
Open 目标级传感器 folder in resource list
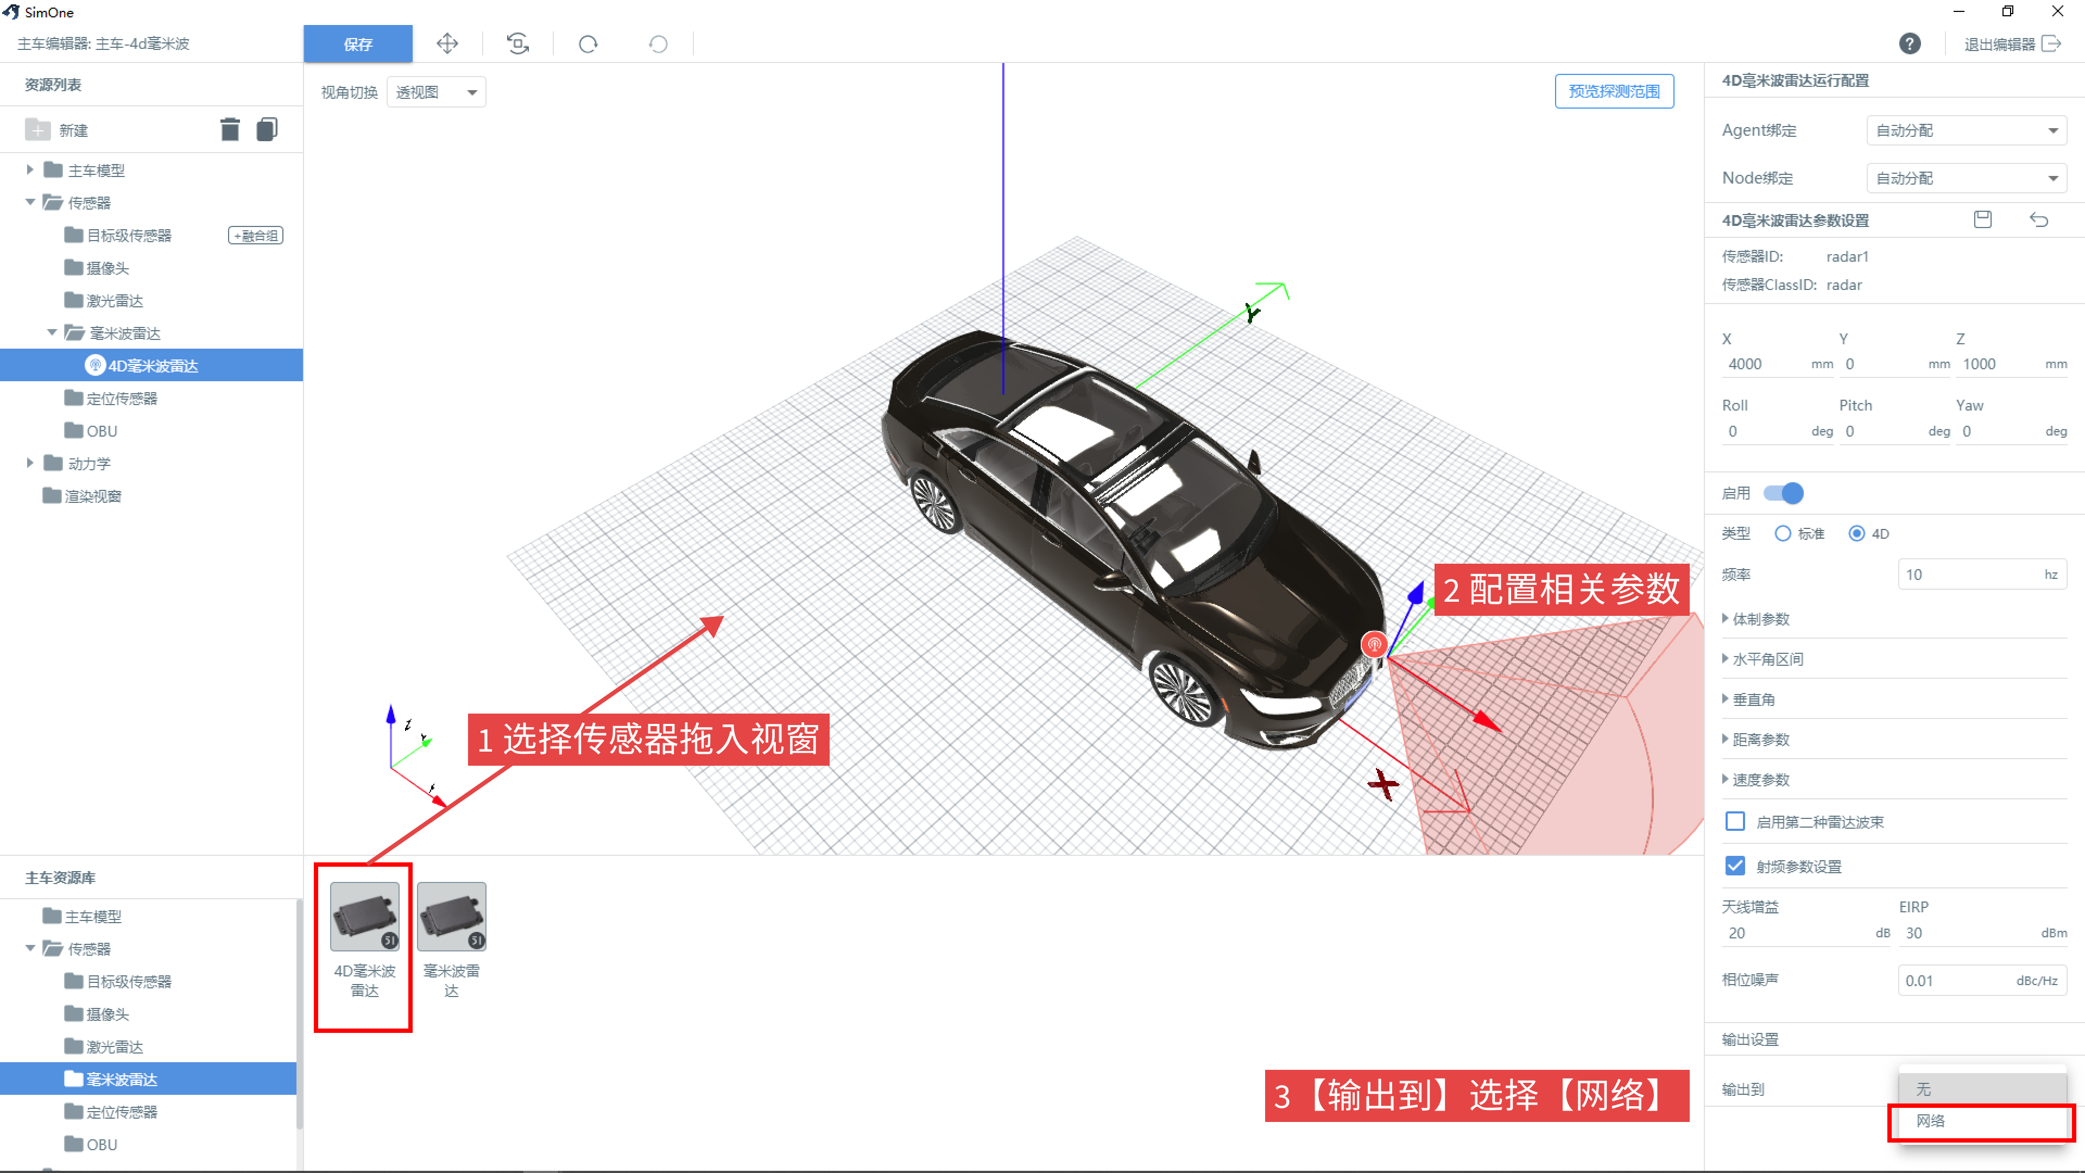(118, 236)
